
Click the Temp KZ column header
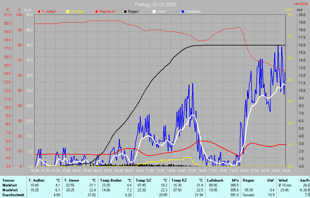click(179, 180)
